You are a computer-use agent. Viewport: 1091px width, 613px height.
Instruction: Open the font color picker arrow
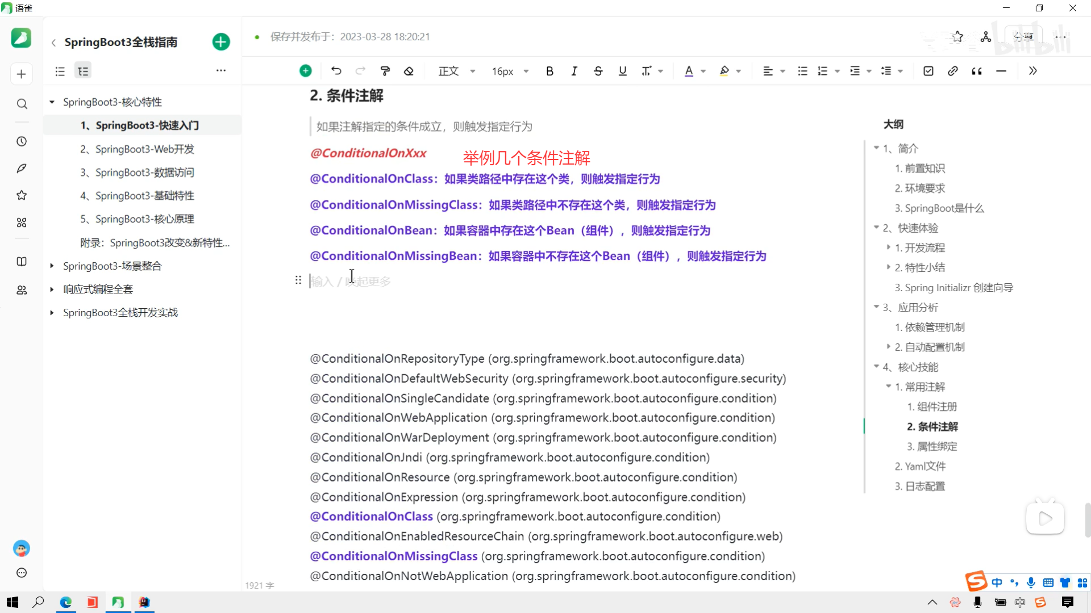pyautogui.click(x=703, y=72)
